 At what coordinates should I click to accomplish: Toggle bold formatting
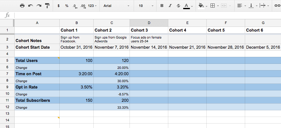click(162, 6)
